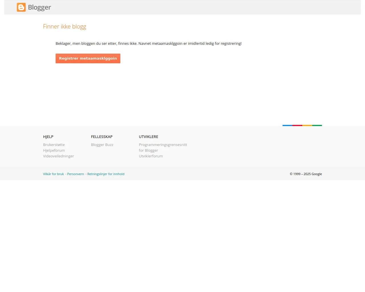Select the orange Blogger 'B' emblem

21,7
